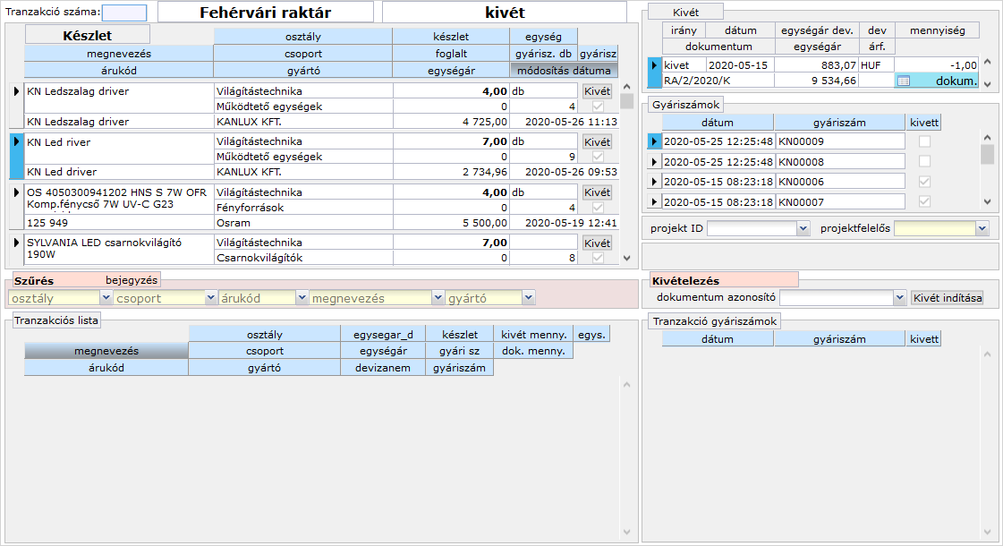Screen dimensions: 1003x546
Task: Select the KN Ledszalag driver row arrow
Action: pos(16,91)
